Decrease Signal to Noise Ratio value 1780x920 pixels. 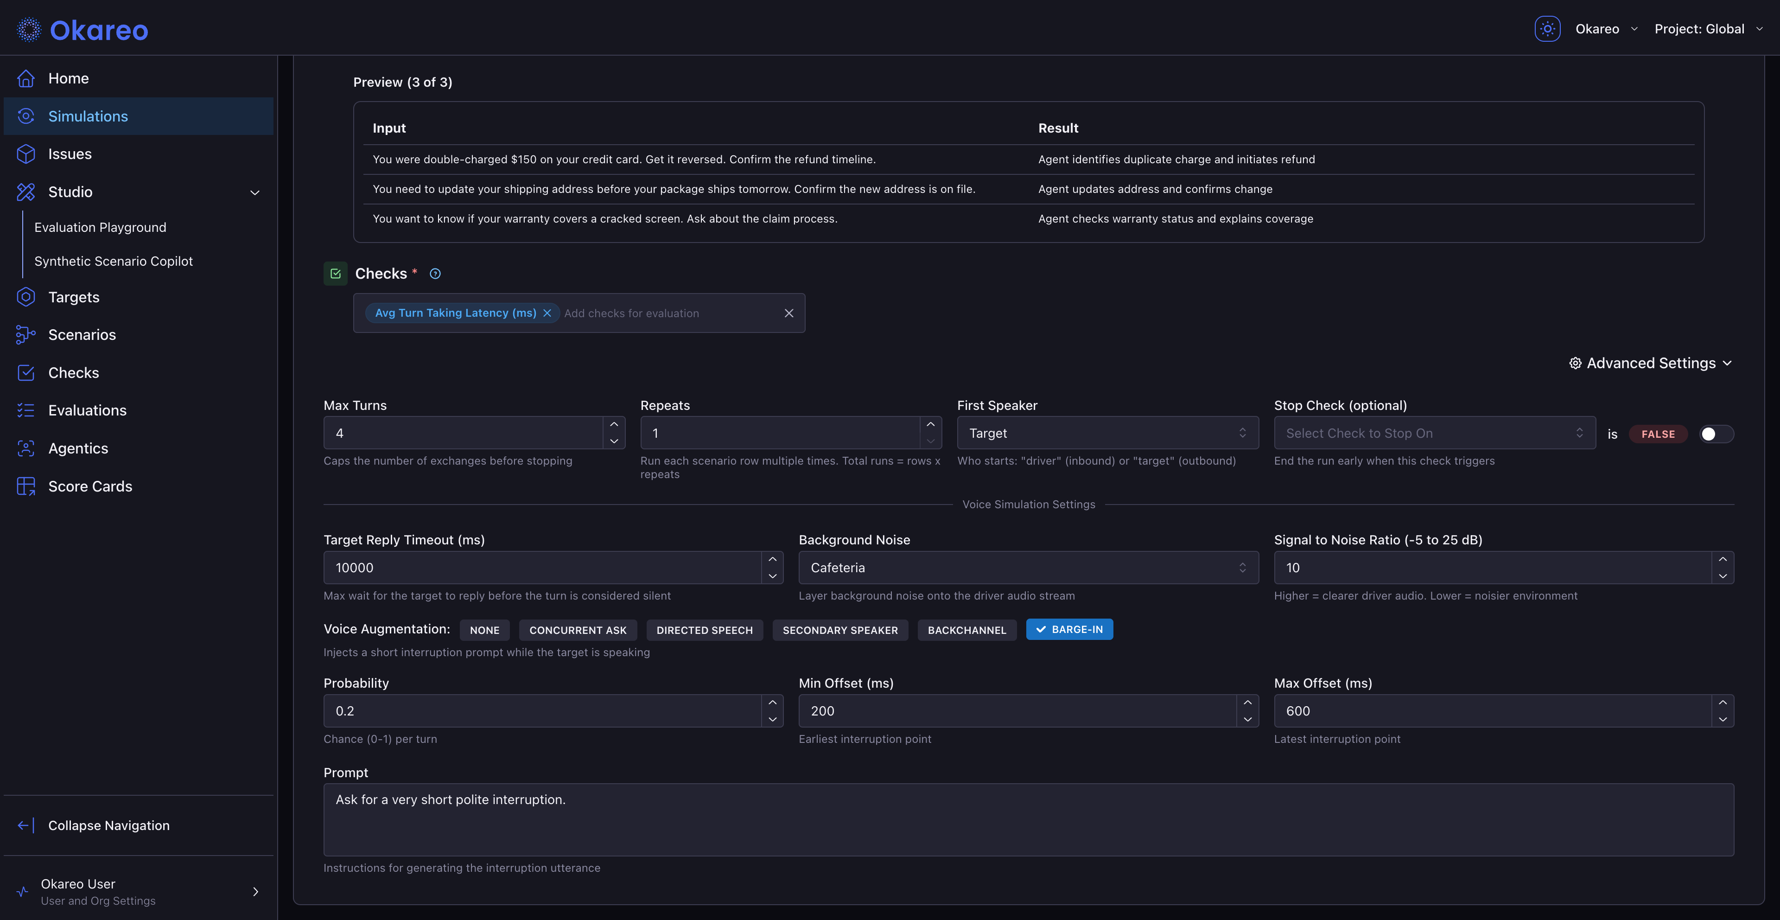click(1723, 576)
